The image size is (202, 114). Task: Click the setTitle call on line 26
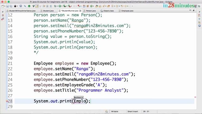tap(64, 90)
